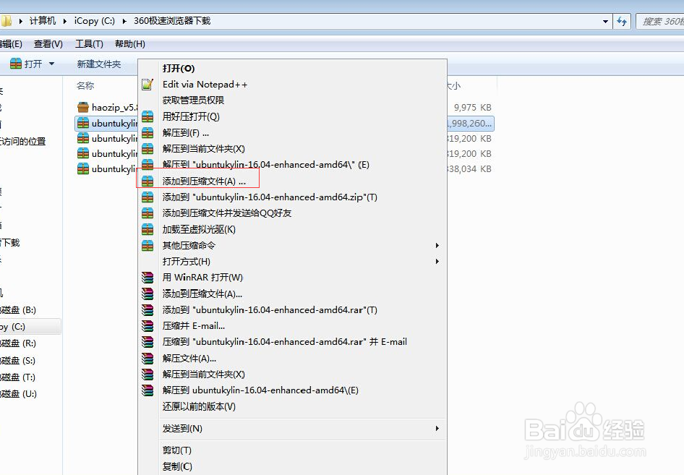
Task: Select the 38,034 KB file size cell
Action: (x=469, y=168)
